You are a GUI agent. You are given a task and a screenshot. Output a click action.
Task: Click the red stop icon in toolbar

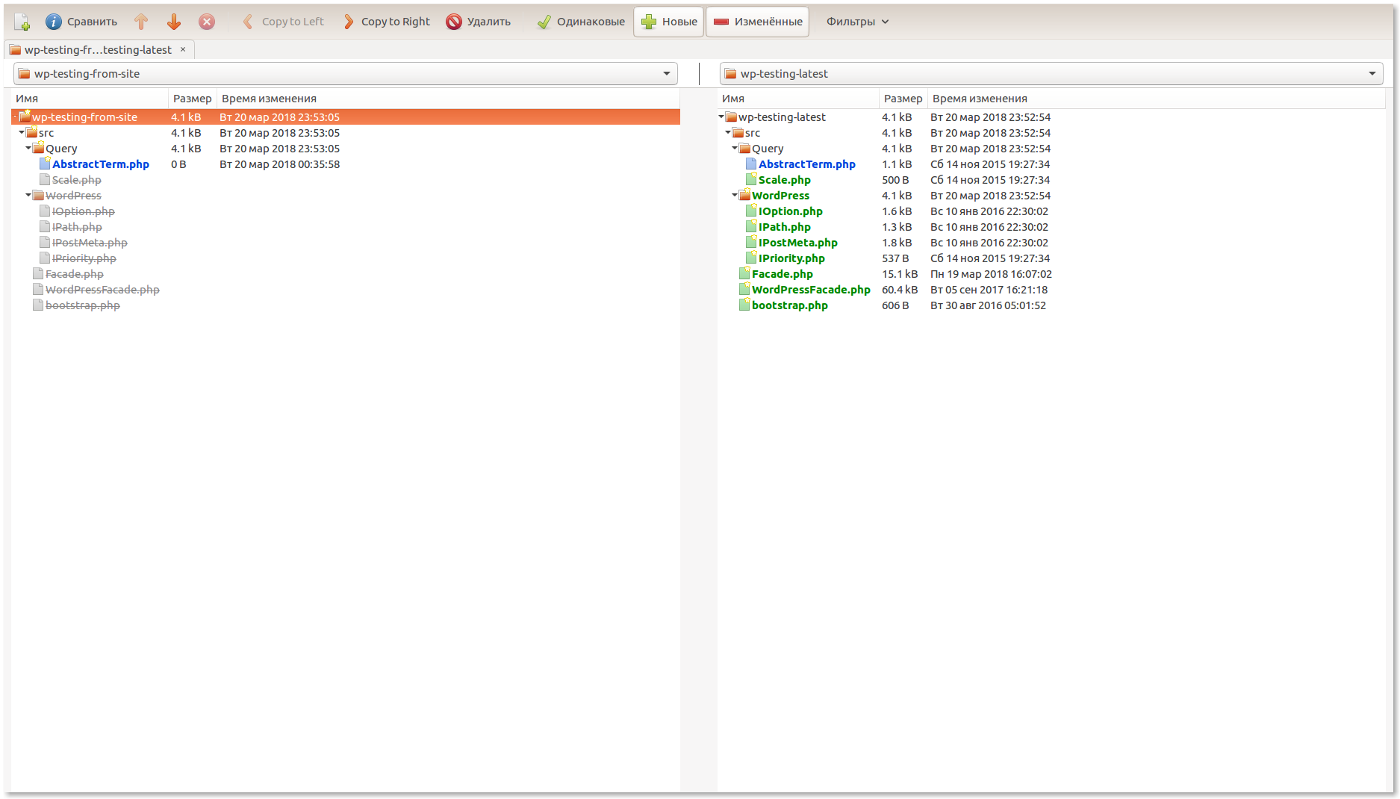pyautogui.click(x=207, y=22)
